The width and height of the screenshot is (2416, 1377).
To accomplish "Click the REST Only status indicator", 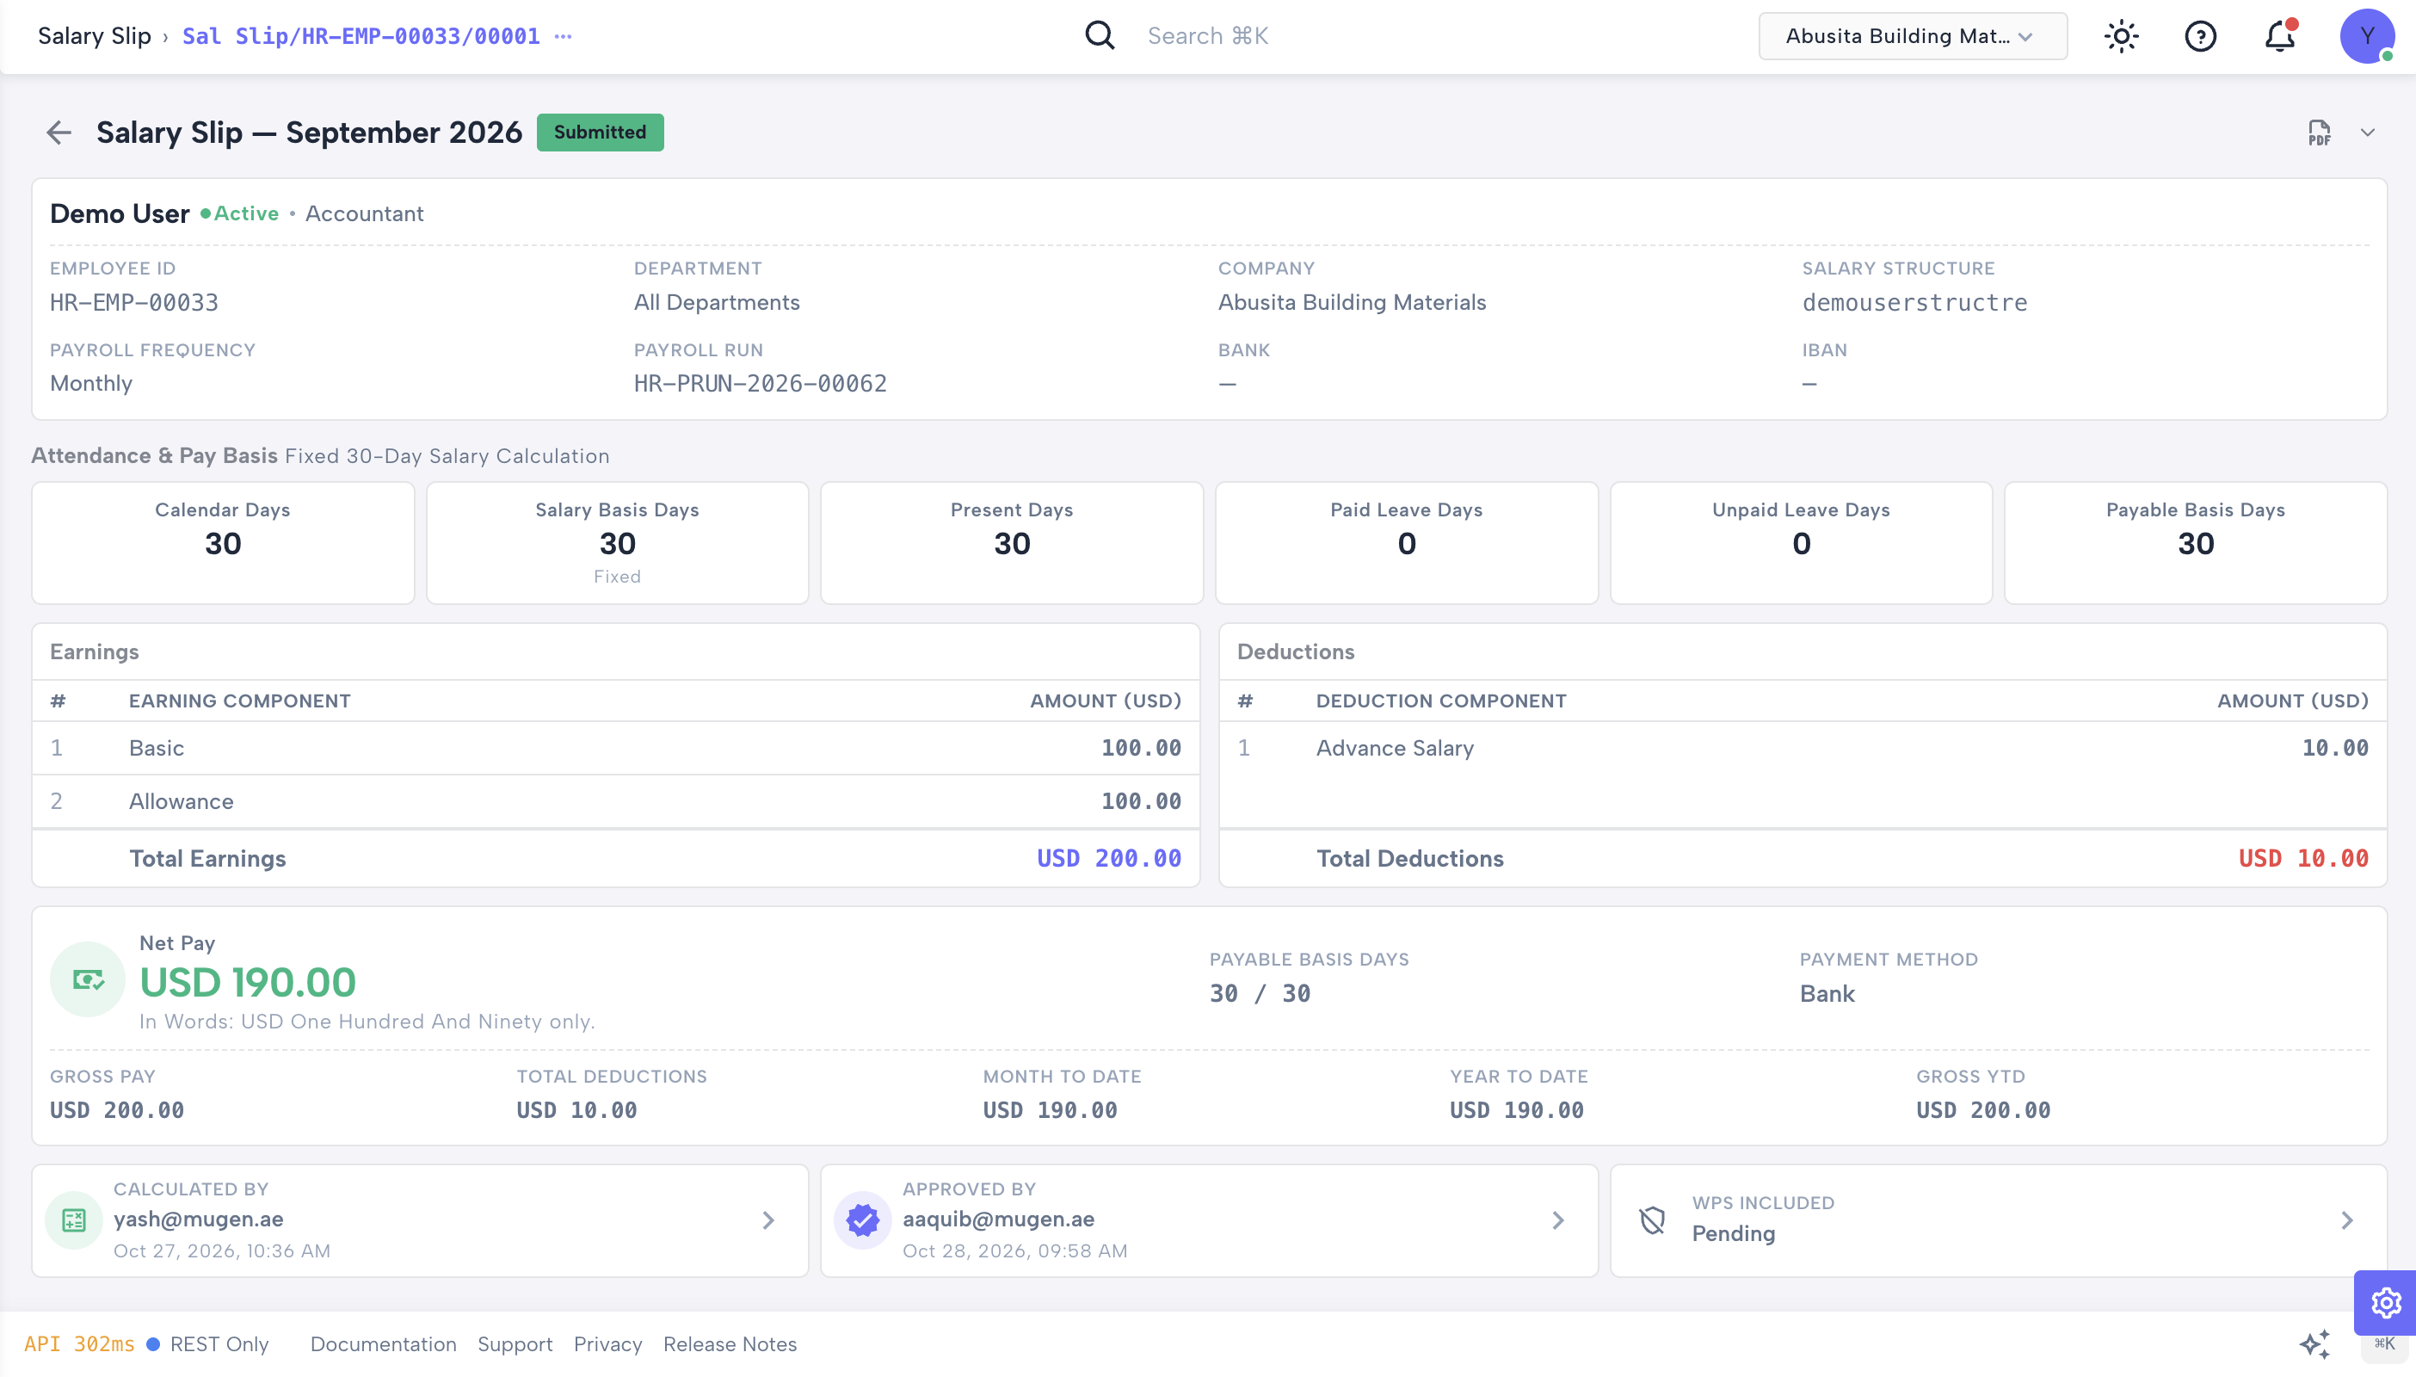I will click(x=209, y=1344).
